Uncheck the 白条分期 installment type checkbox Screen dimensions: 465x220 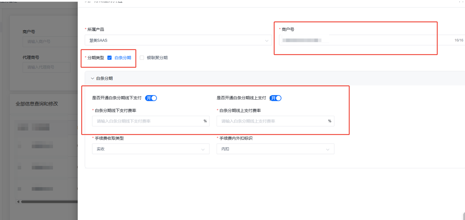(109, 58)
